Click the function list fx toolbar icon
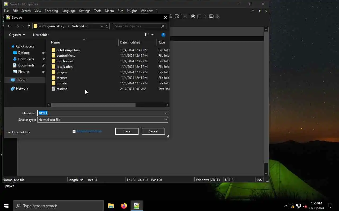The image size is (339, 211). (171, 16)
